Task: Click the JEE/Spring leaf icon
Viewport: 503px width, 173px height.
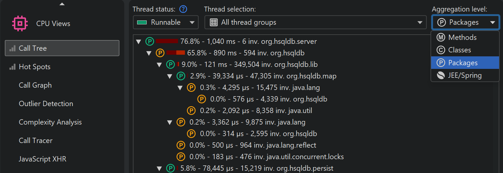Action: pos(441,75)
